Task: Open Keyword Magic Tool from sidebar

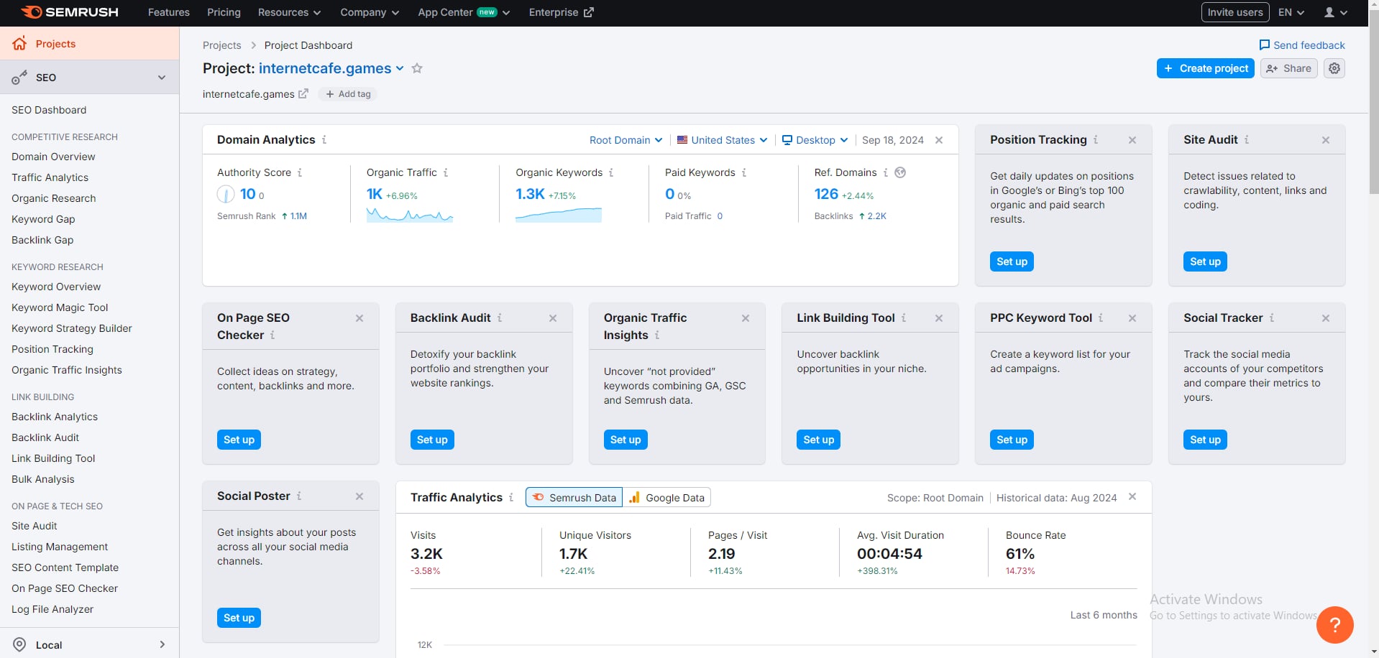Action: click(x=60, y=307)
